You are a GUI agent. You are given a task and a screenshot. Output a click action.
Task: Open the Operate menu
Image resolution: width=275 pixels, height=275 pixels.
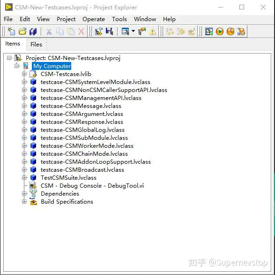pos(94,19)
